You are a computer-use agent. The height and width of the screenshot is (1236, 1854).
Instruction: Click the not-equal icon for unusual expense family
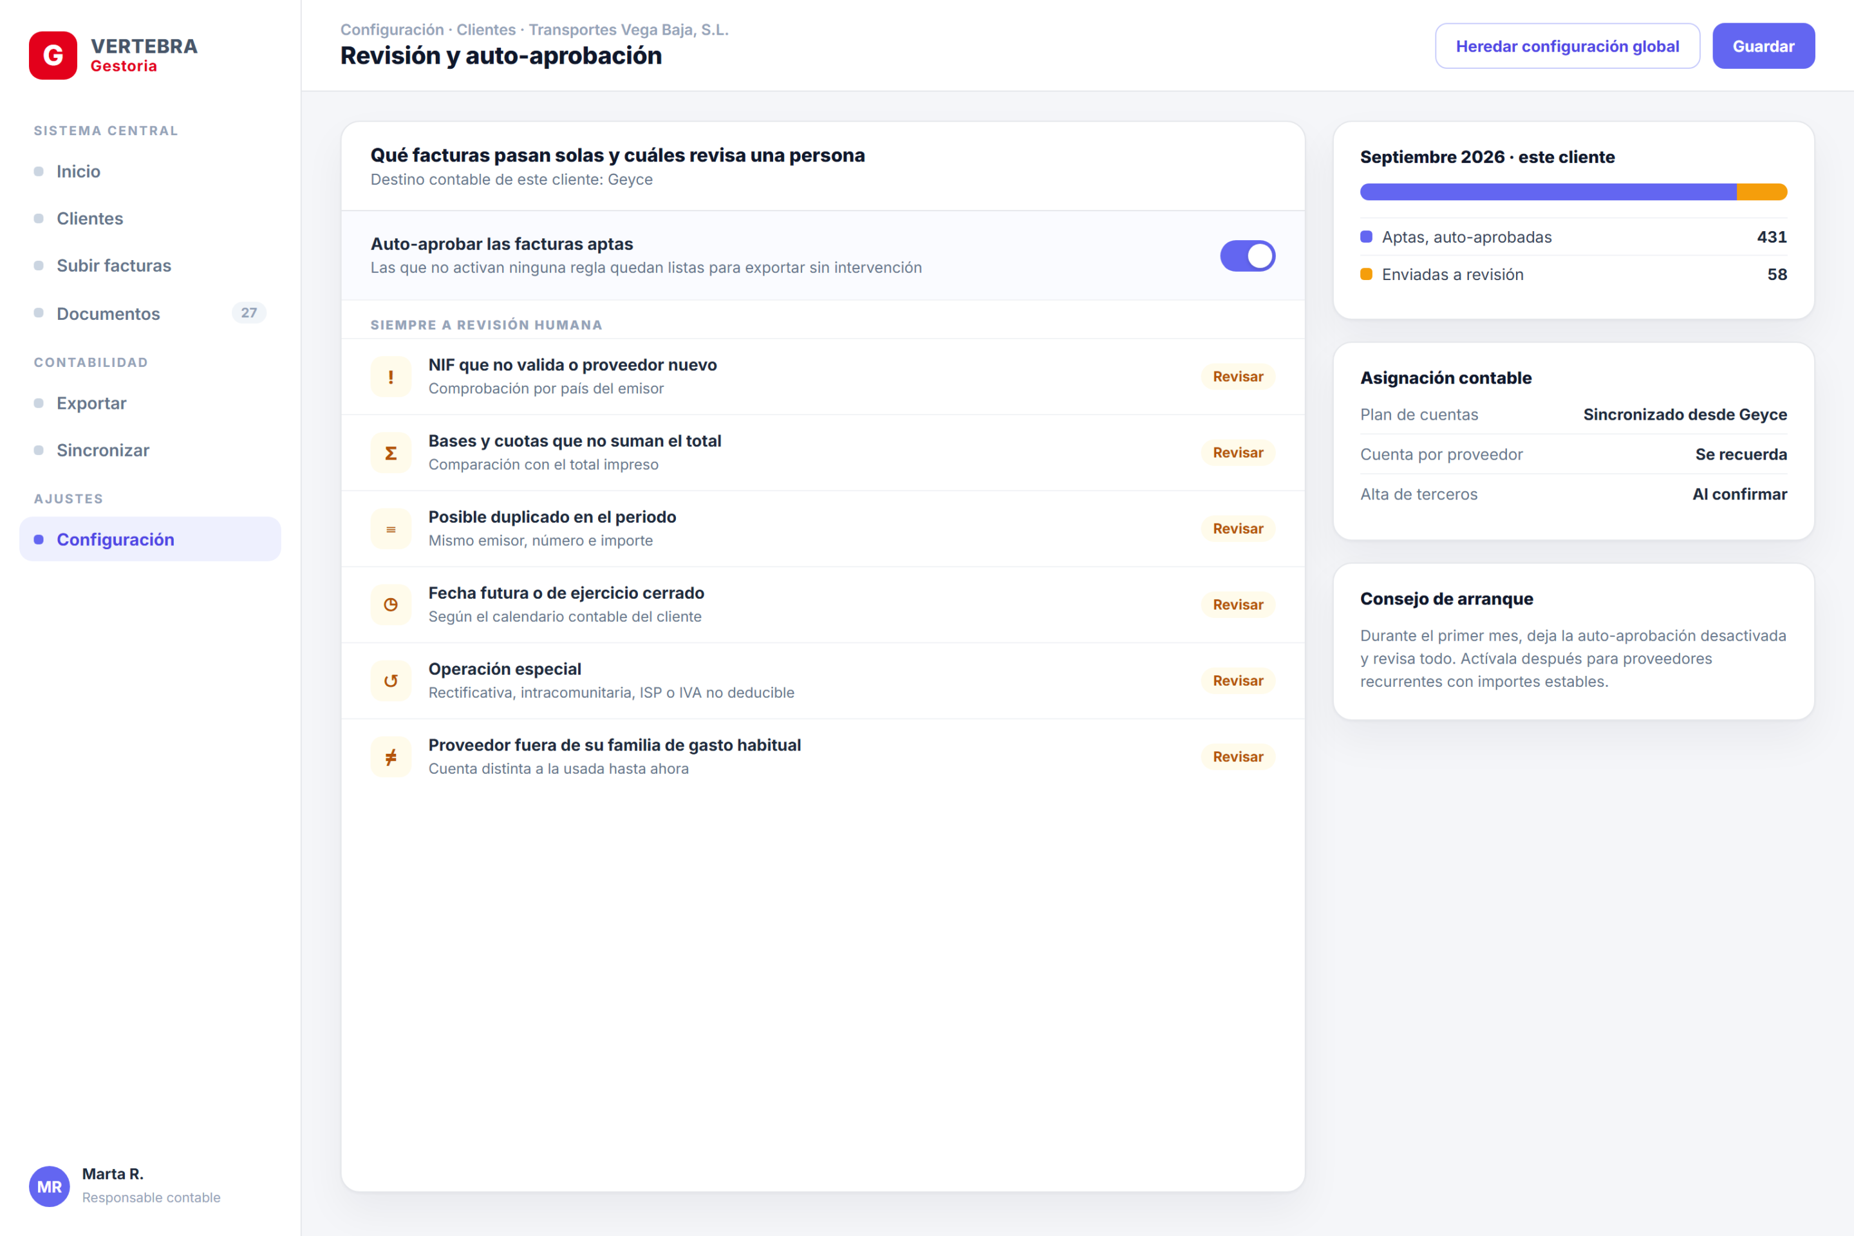coord(391,757)
